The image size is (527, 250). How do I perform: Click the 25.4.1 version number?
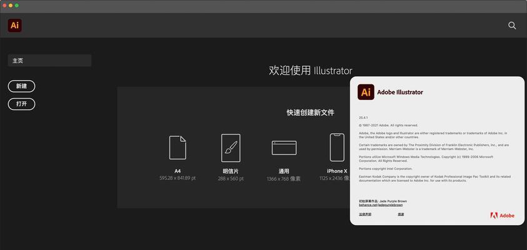[x=363, y=117]
